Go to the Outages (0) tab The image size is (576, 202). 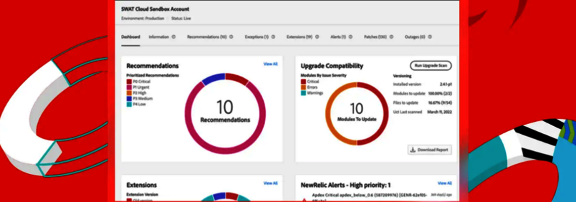coord(414,37)
